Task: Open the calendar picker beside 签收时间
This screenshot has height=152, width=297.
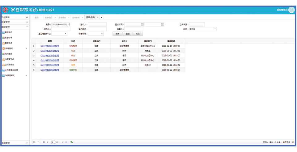Action: click(x=142, y=24)
